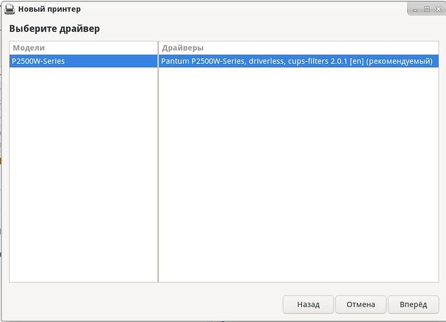
Task: Minimize the Новый принтер window
Action: pyautogui.click(x=415, y=10)
